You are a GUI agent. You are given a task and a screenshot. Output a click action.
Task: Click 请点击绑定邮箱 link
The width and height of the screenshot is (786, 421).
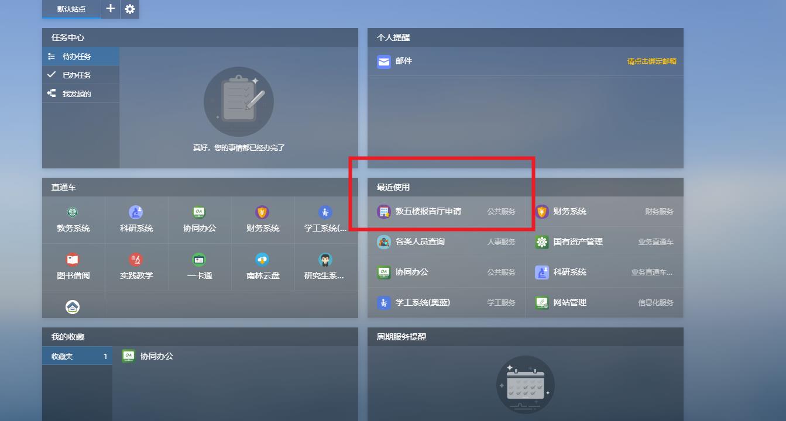pyautogui.click(x=651, y=61)
